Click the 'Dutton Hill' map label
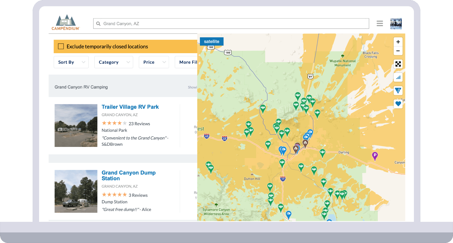The image size is (453, 243). (x=252, y=179)
